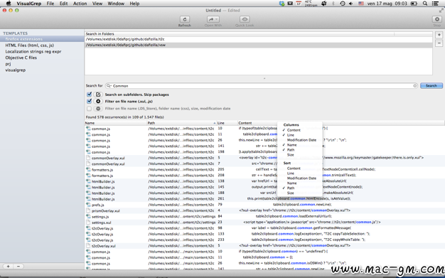Select the prismOverlay.xul result row

[264, 210]
